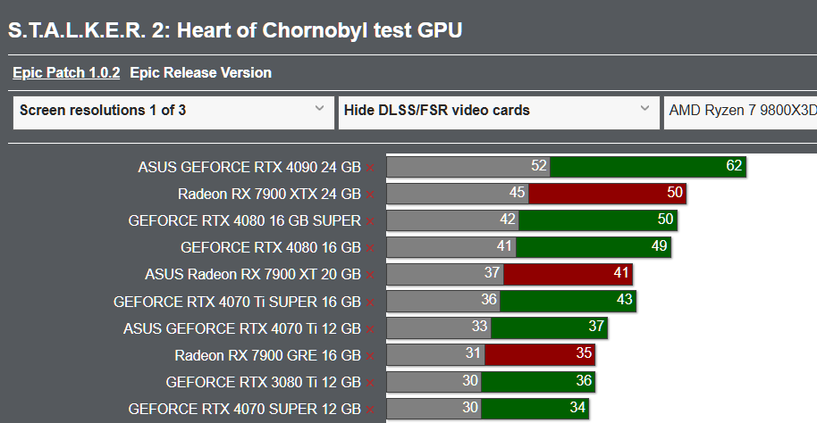Open the AMD Ryzen 7 9800X3D processor dropdown
The height and width of the screenshot is (423, 817).
(740, 112)
